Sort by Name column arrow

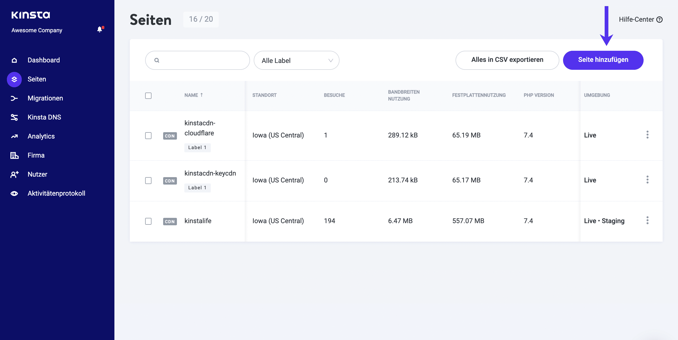click(x=202, y=95)
